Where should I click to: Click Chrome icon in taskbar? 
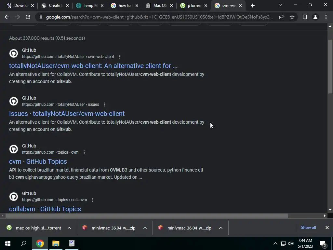click(40, 243)
